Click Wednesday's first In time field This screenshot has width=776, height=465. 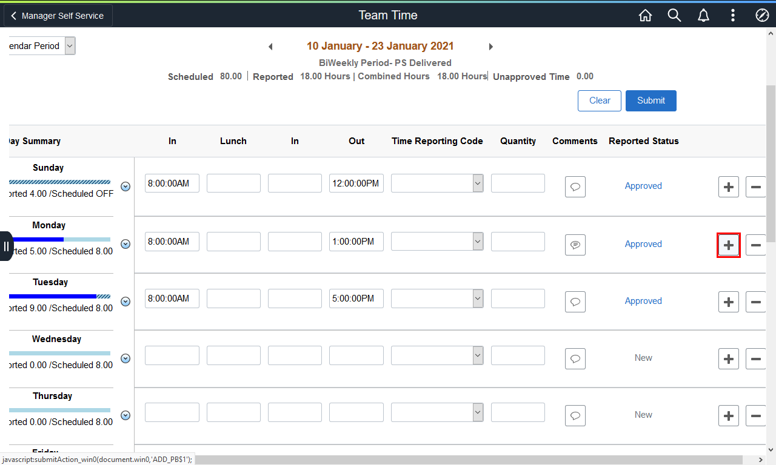click(172, 355)
